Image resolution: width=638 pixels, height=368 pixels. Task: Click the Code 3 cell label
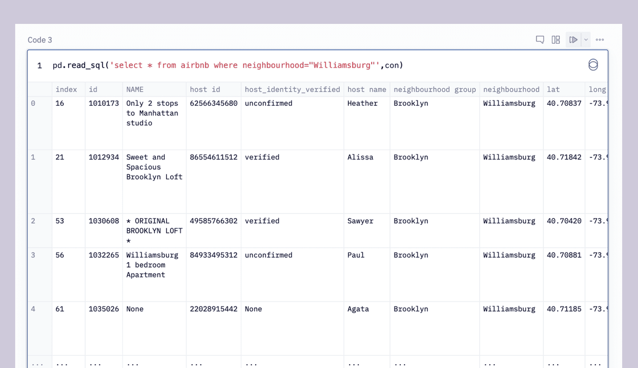click(40, 40)
